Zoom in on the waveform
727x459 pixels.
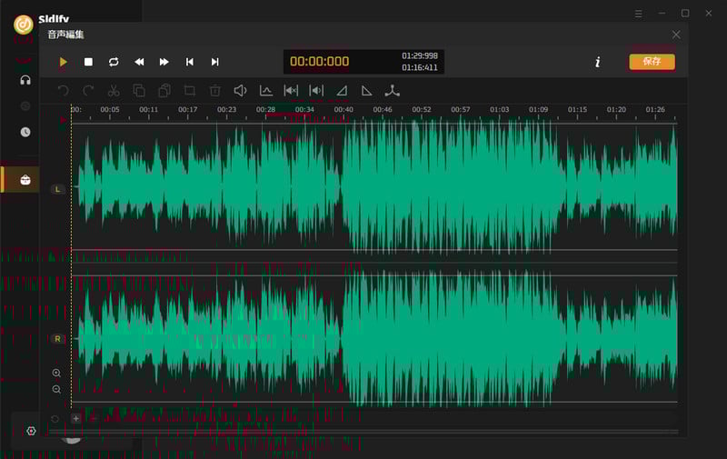pyautogui.click(x=56, y=374)
